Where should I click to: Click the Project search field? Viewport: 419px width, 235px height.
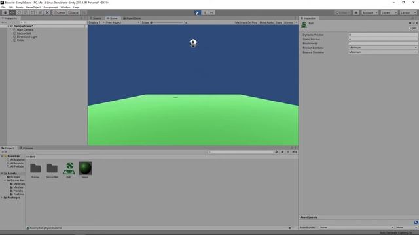coord(240,152)
